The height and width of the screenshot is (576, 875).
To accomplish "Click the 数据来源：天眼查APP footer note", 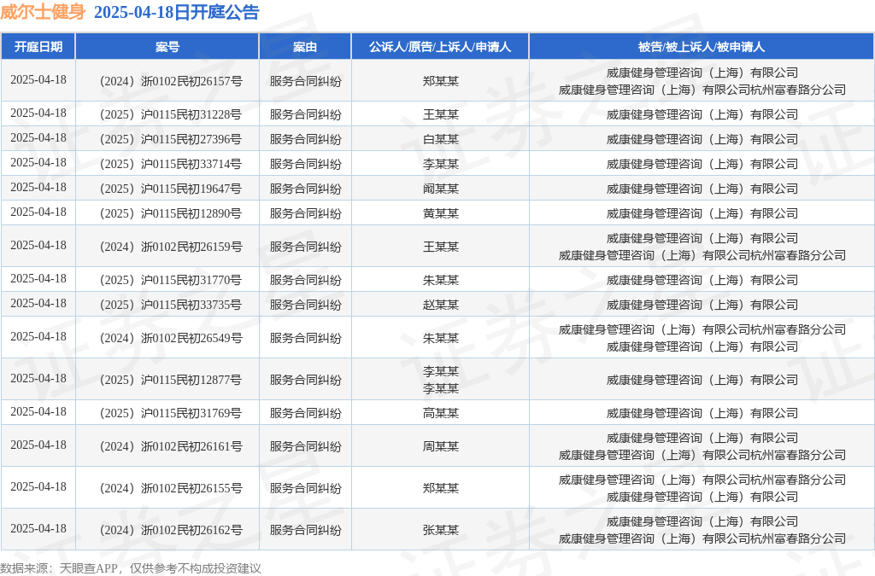I will tap(131, 568).
